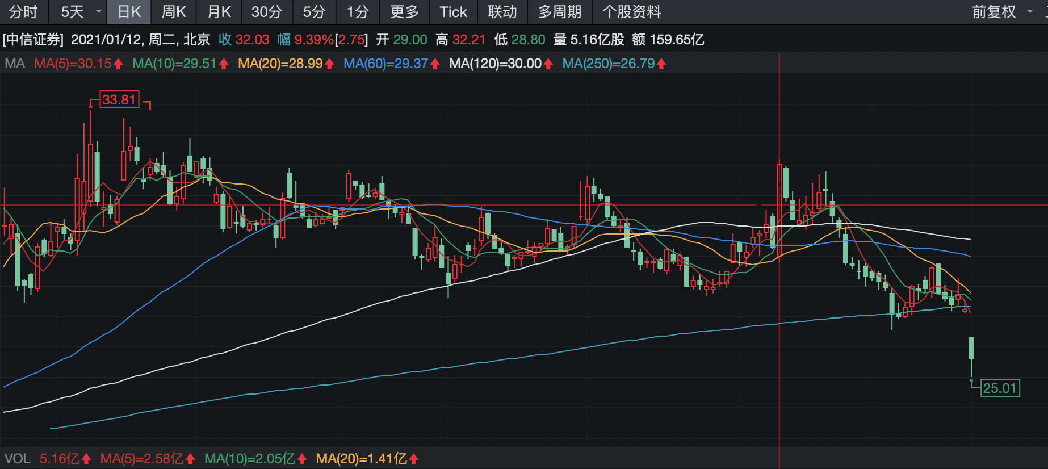Image resolution: width=1048 pixels, height=469 pixels.
Task: Open the 多周期 view
Action: [560, 12]
